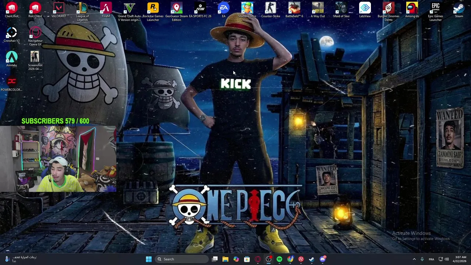Image resolution: width=471 pixels, height=265 pixels.
Task: Open File Explorer from the taskbar
Action: click(x=226, y=259)
